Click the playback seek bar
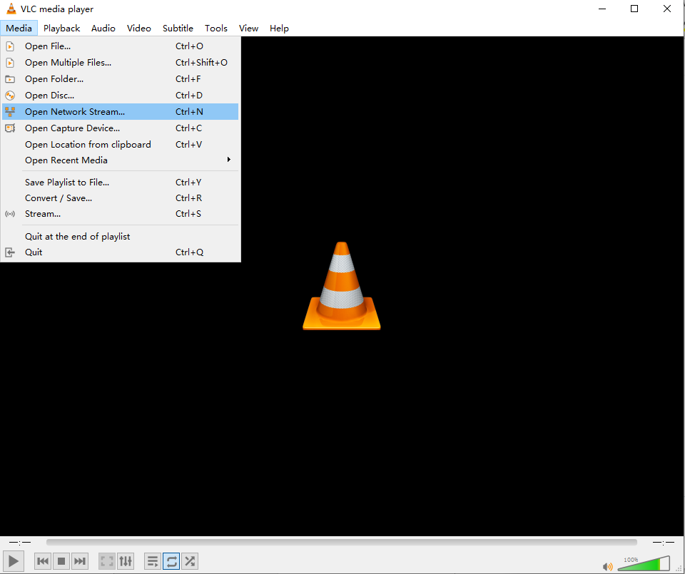The height and width of the screenshot is (574, 685). point(341,542)
